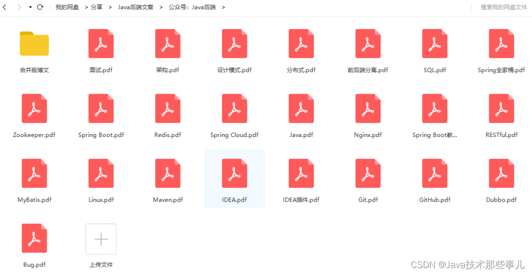This screenshot has width=532, height=274.
Task: Select the highlighted IDEA.pdf file icon
Action: click(x=234, y=173)
